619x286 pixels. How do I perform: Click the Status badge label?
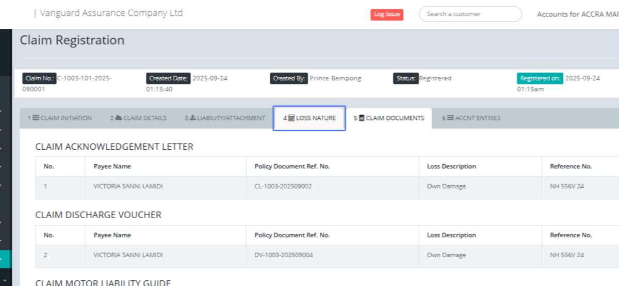click(x=405, y=79)
